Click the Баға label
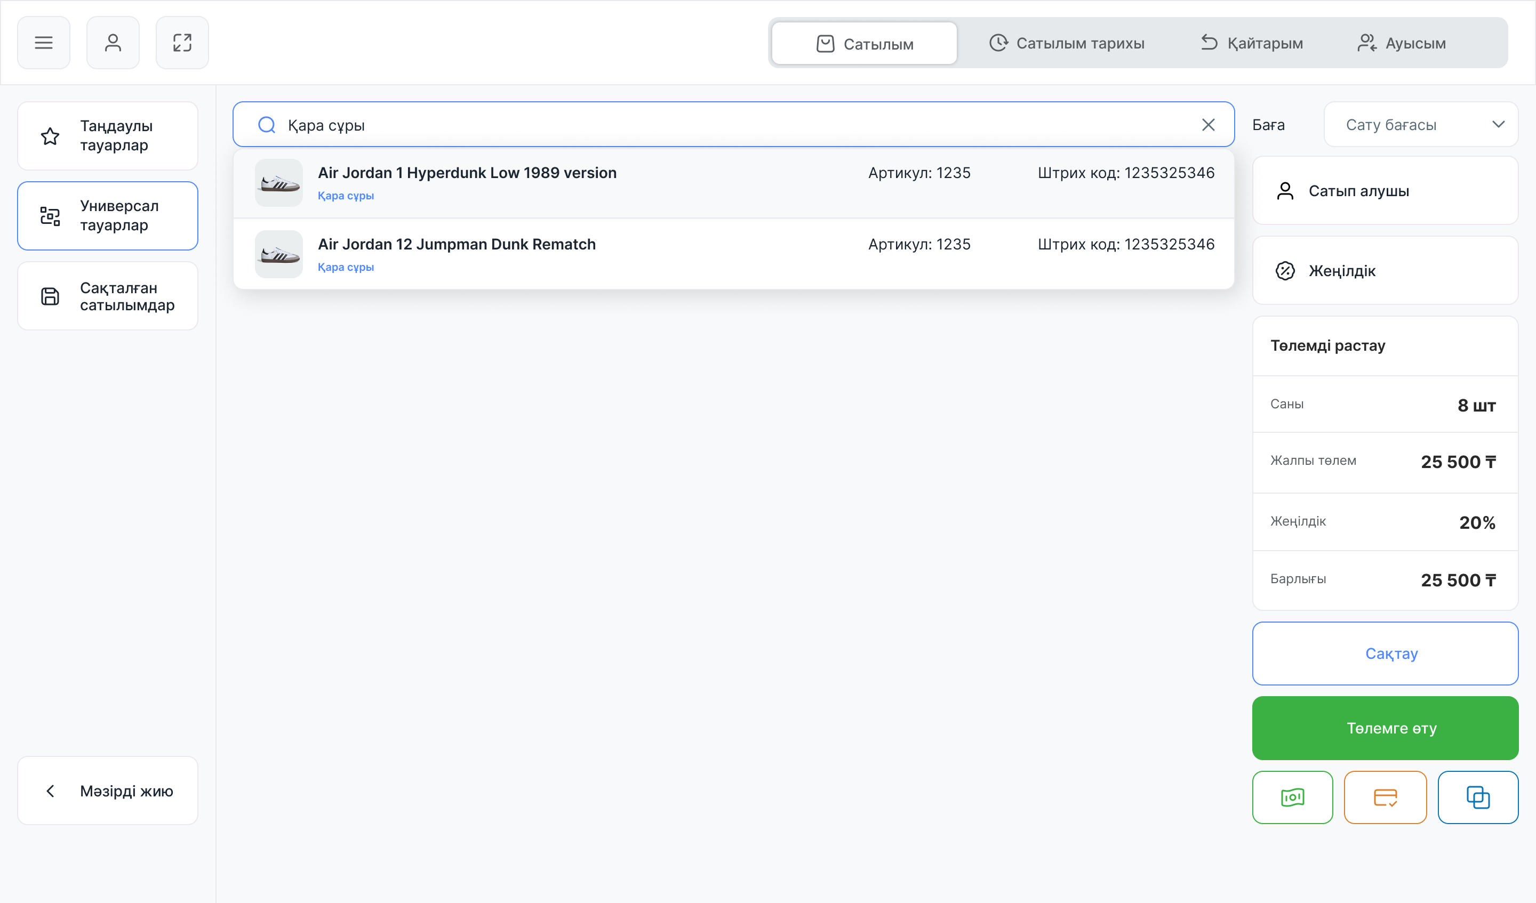Image resolution: width=1536 pixels, height=903 pixels. point(1268,125)
